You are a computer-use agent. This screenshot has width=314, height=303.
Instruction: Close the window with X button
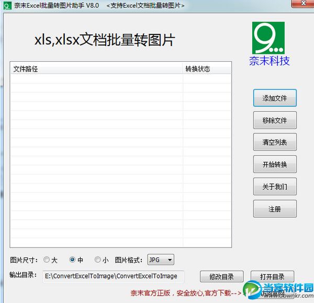point(304,4)
